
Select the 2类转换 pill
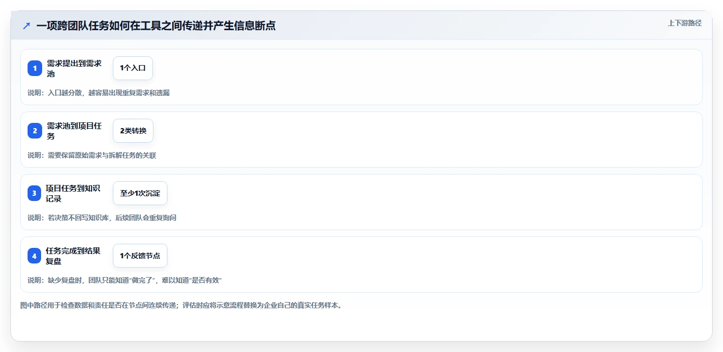[133, 131]
